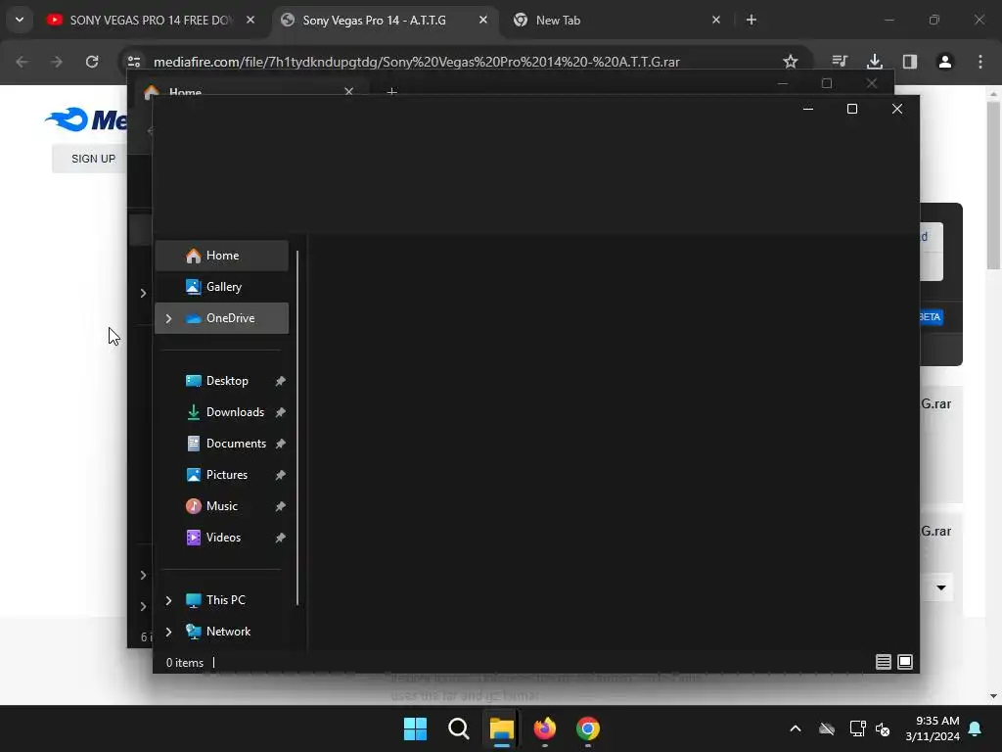Show hidden system tray icons
This screenshot has width=1002, height=752.
[795, 728]
